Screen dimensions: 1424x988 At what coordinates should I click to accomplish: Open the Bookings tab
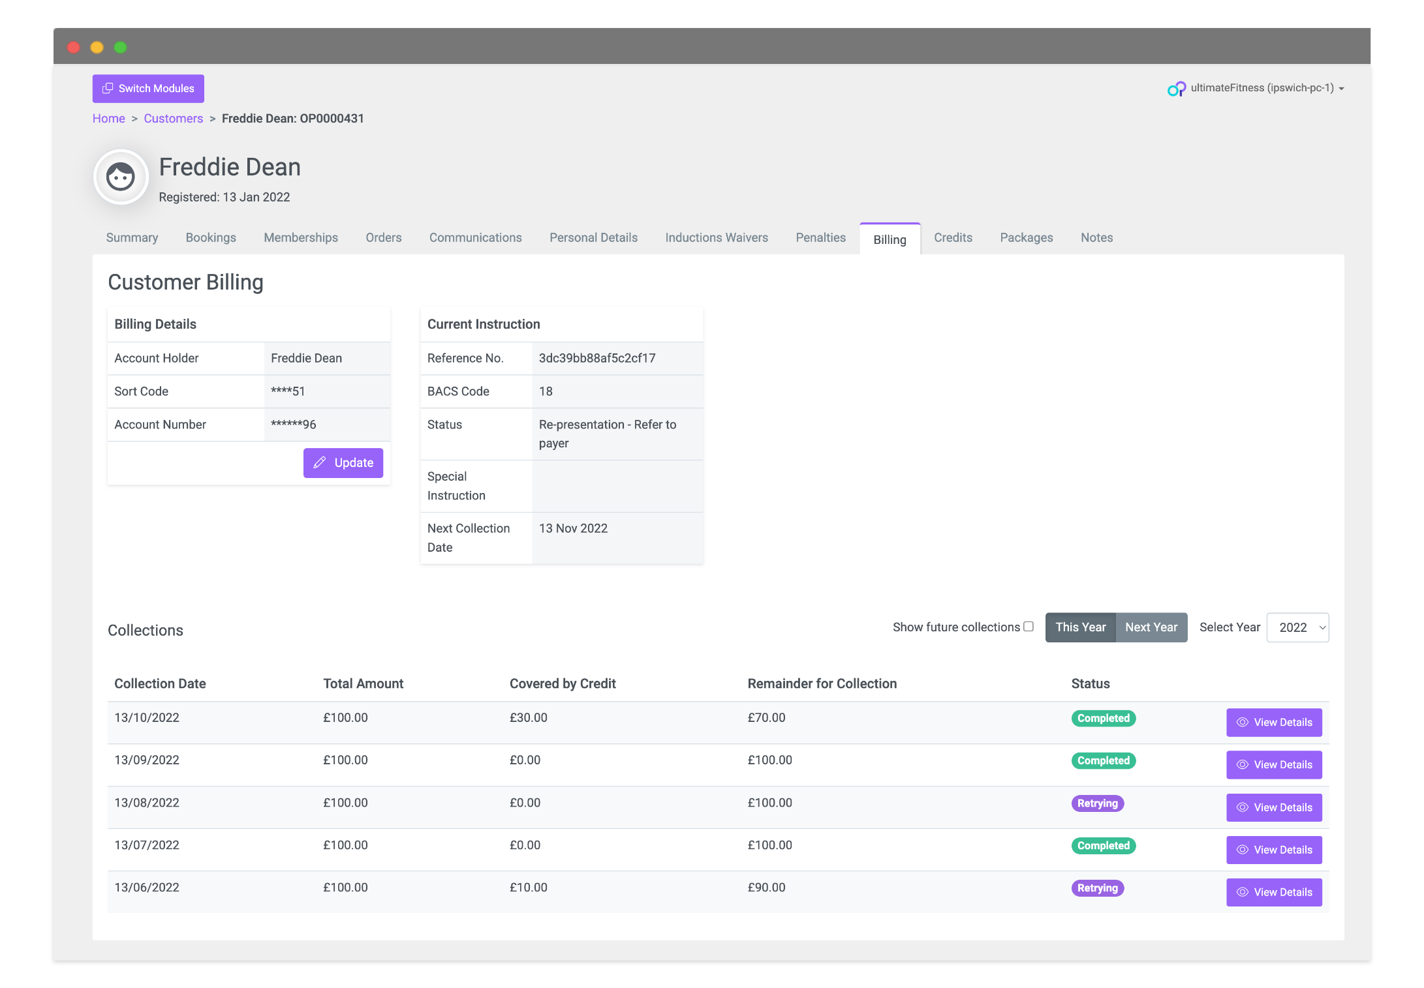(211, 238)
